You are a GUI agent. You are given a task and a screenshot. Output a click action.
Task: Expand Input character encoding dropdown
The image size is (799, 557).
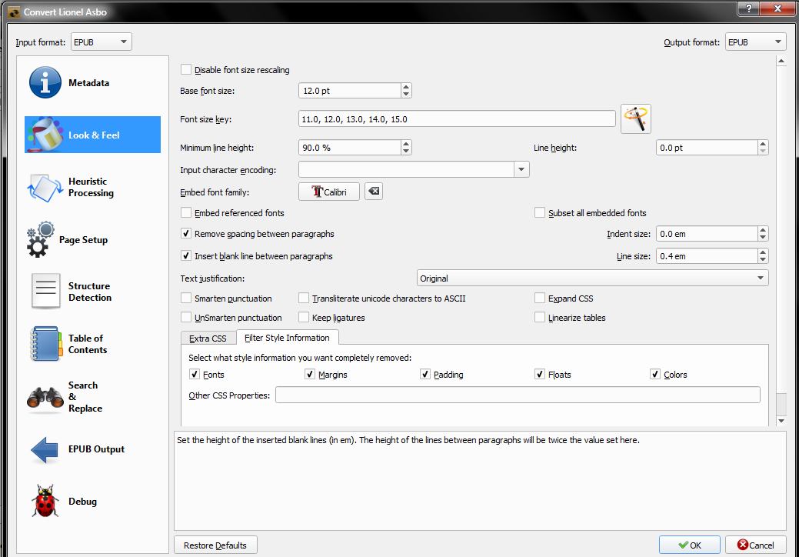[521, 169]
